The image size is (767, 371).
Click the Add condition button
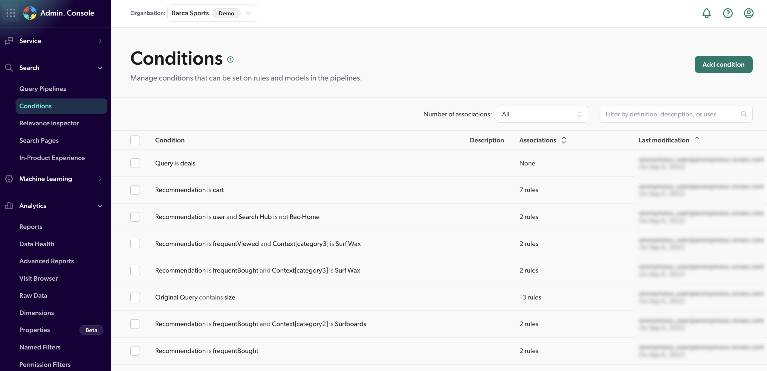(x=723, y=64)
